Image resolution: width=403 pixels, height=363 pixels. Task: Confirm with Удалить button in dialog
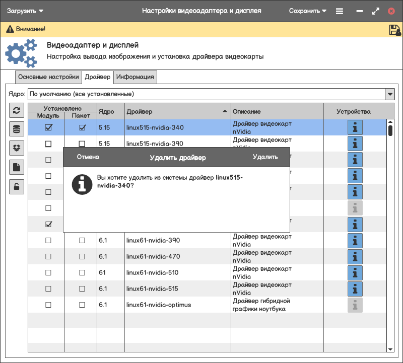tap(265, 157)
